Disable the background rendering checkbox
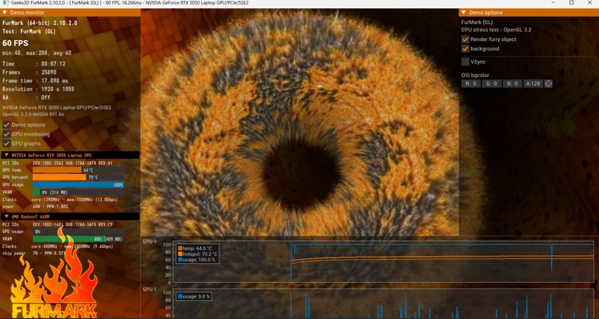Viewport: 599px width, 319px height. click(465, 49)
